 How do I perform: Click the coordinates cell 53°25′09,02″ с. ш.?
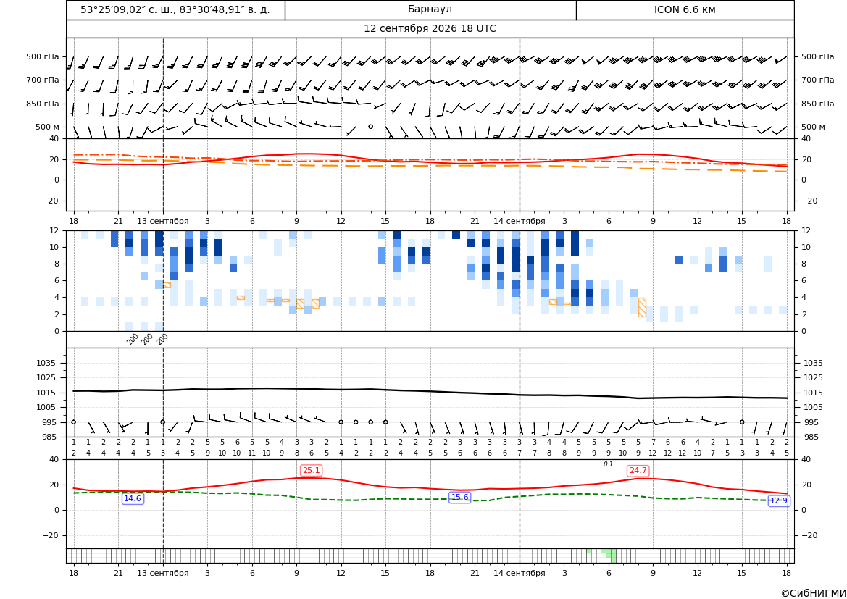[175, 9]
